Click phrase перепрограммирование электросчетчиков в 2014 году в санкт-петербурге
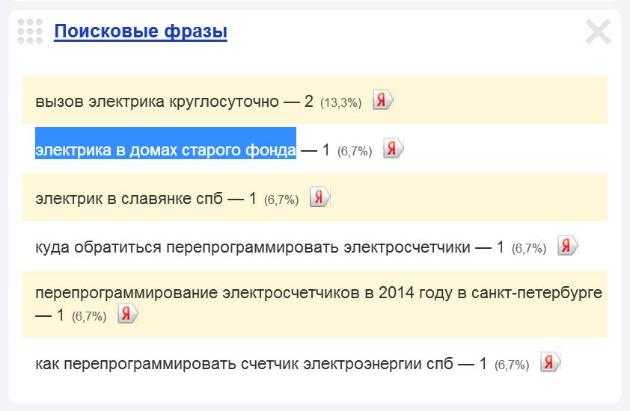The image size is (630, 411). (x=319, y=293)
